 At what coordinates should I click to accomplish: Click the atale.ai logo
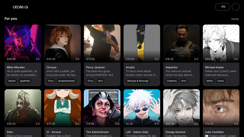click(20, 7)
